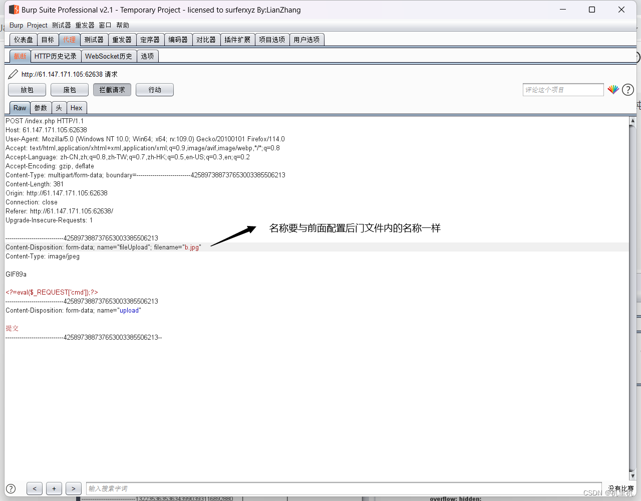The image size is (641, 501).
Task: Switch to the 插件扩展 tab
Action: pos(237,40)
